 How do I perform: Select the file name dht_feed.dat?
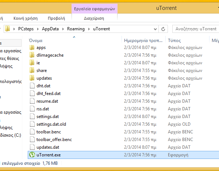coord(49,94)
